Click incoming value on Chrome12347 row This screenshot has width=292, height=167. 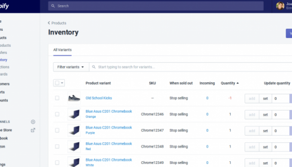[x=207, y=130]
